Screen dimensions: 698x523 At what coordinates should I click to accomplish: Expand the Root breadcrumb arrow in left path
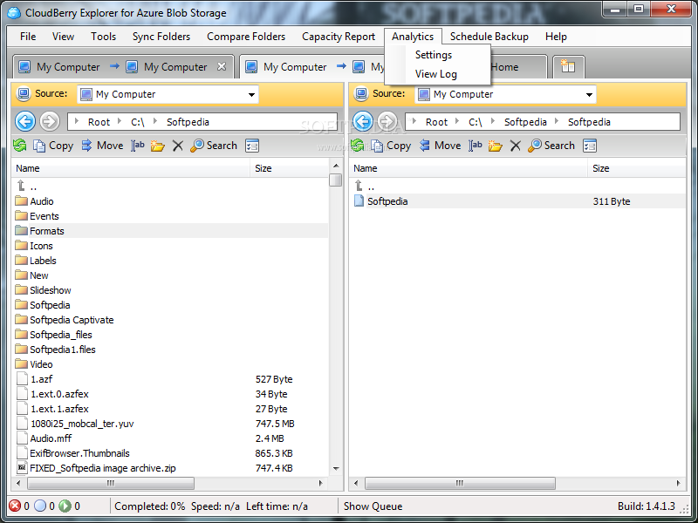[77, 121]
